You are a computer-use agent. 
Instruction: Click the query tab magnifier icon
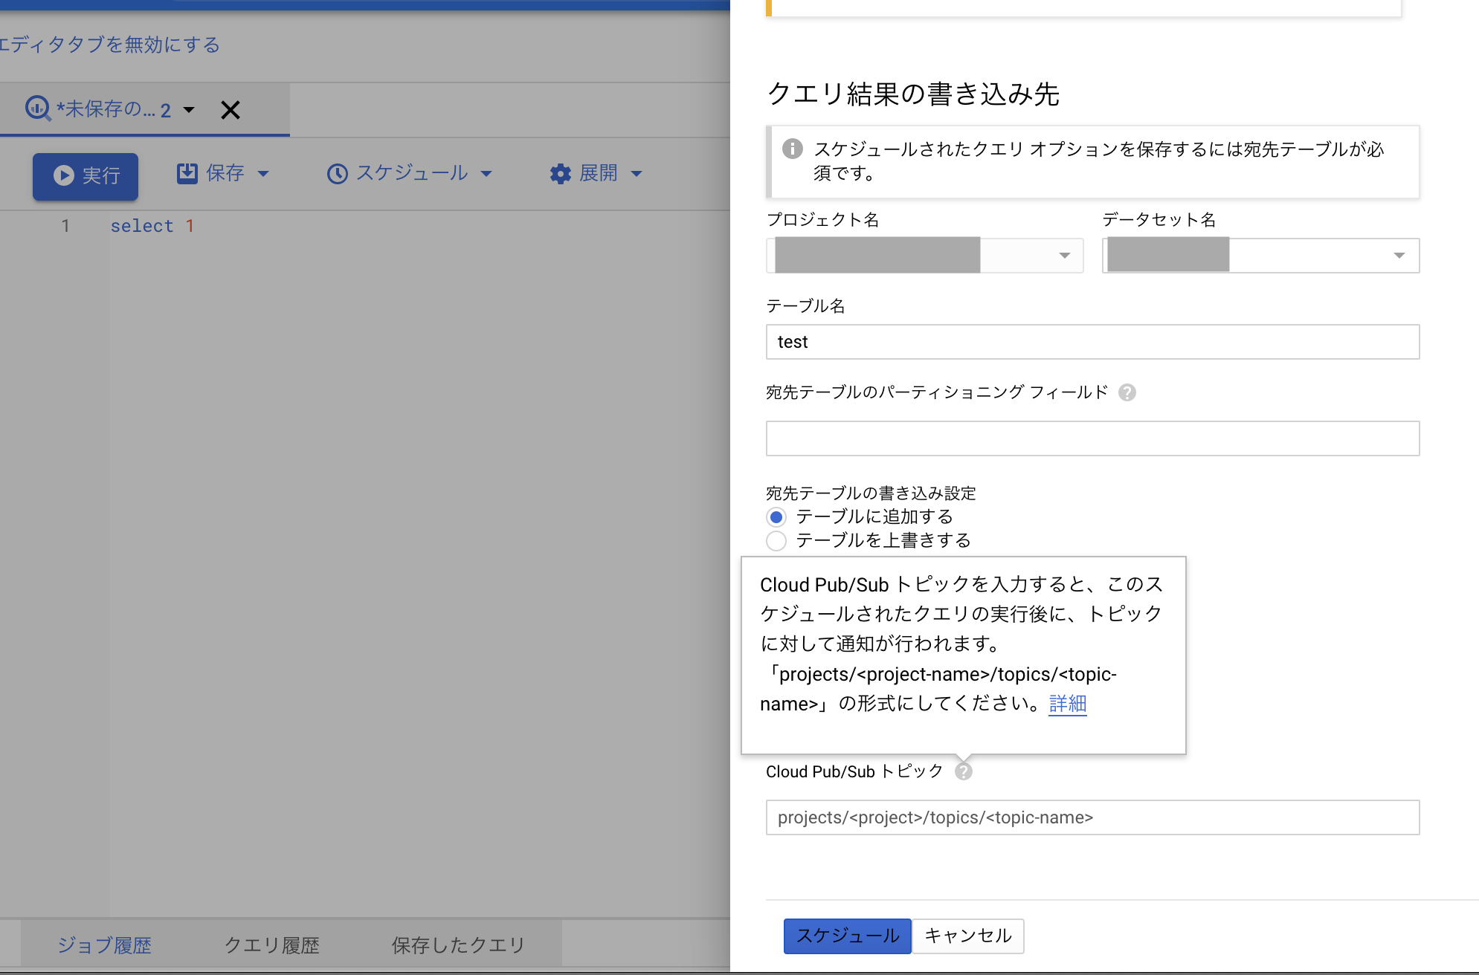point(37,108)
